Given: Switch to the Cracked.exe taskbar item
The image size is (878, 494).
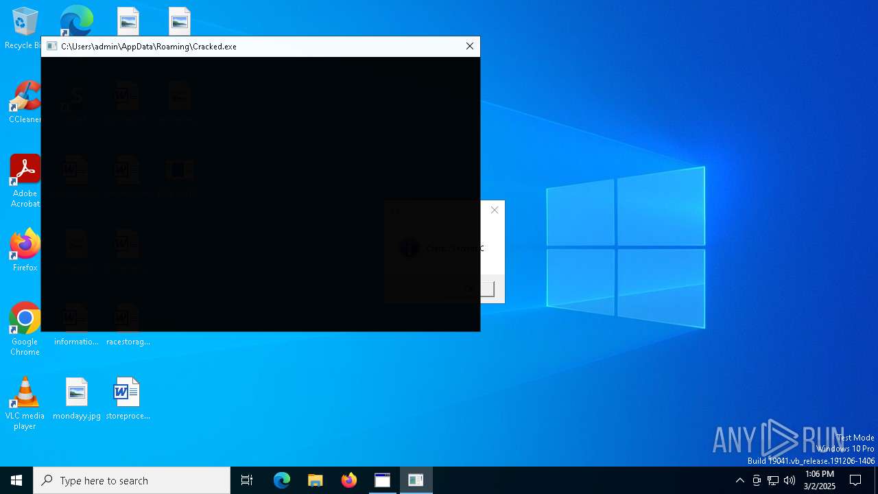Looking at the screenshot, I should point(416,480).
